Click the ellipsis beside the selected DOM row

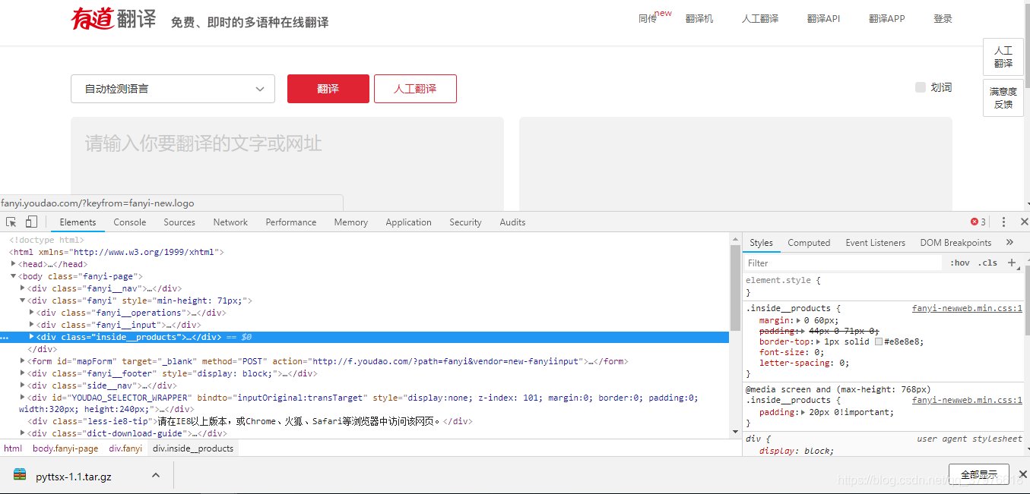coord(5,338)
